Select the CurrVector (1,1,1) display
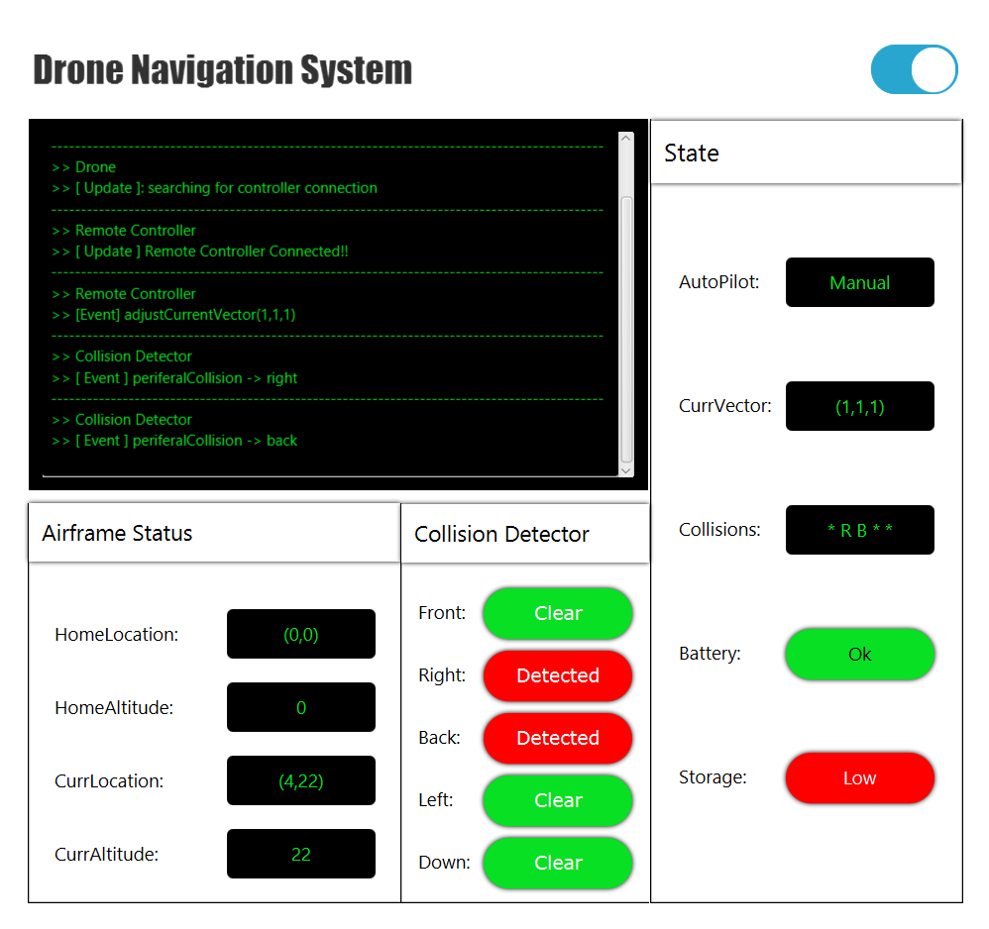This screenshot has height=929, width=989. point(859,406)
